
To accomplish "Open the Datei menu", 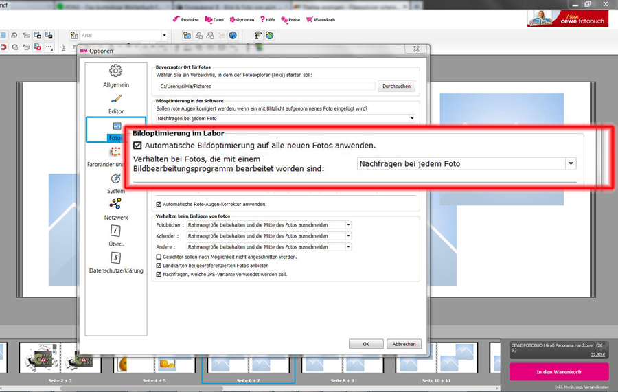I will [214, 19].
